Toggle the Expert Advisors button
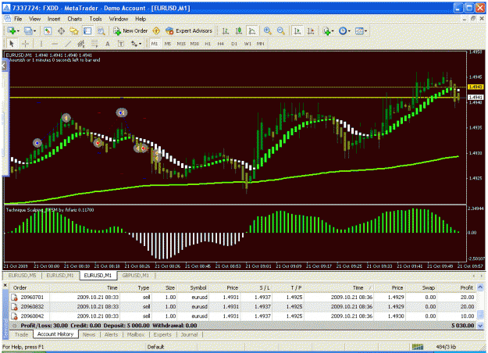The width and height of the screenshot is (488, 353). pyautogui.click(x=189, y=30)
